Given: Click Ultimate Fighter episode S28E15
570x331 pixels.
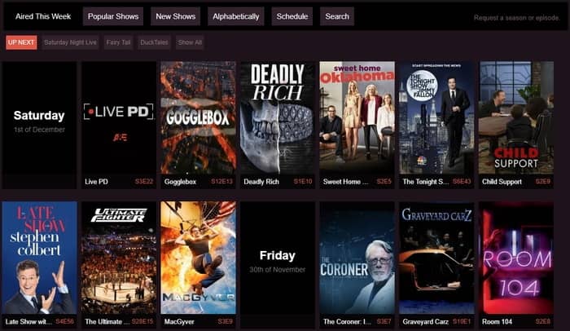Looking at the screenshot, I should tap(142, 321).
